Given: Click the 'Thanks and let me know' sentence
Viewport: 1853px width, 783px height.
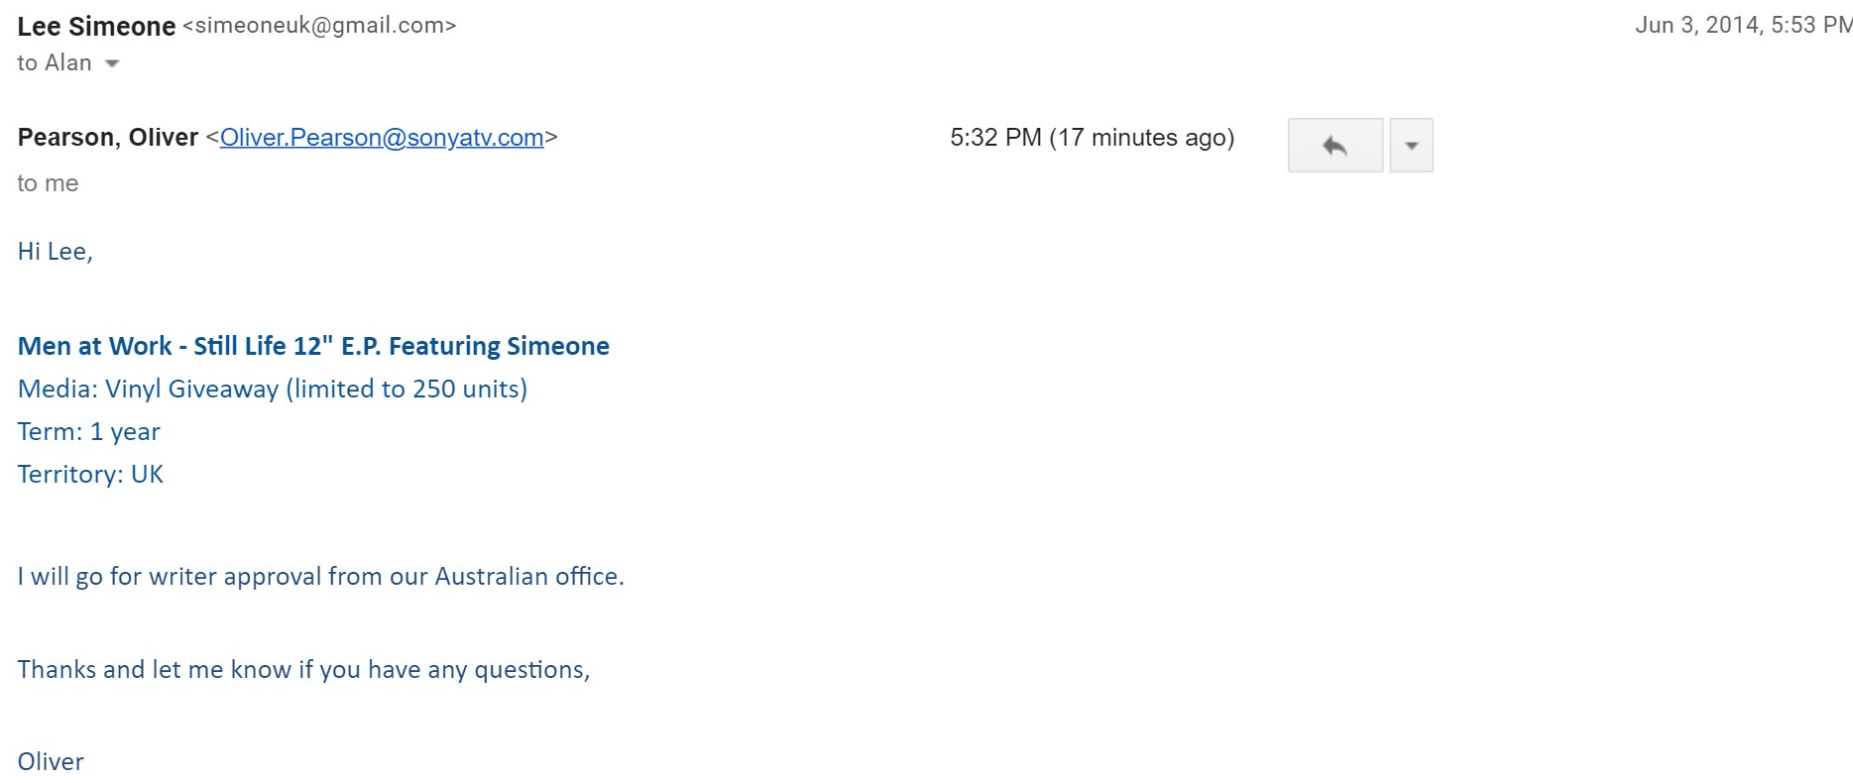Looking at the screenshot, I should 303,670.
